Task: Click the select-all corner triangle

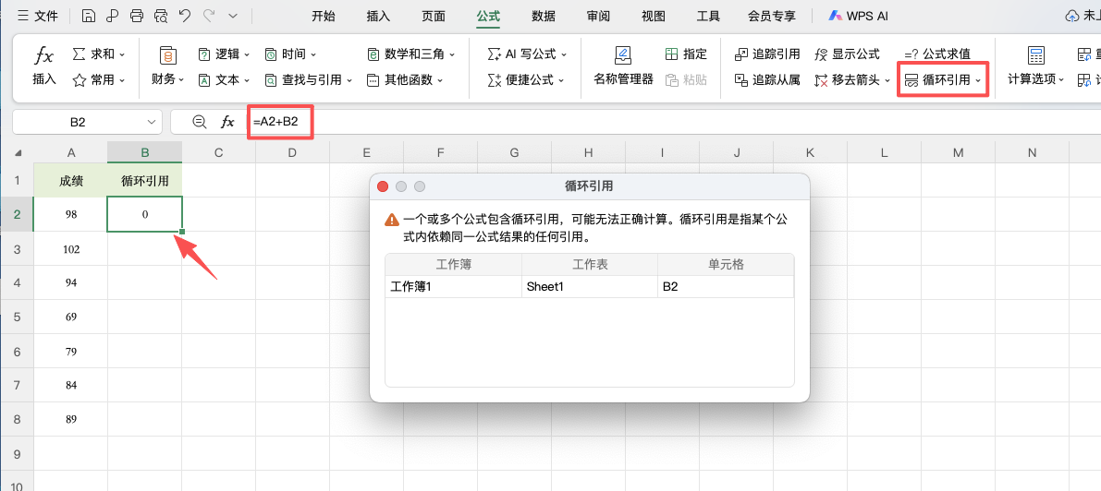Action: click(18, 152)
